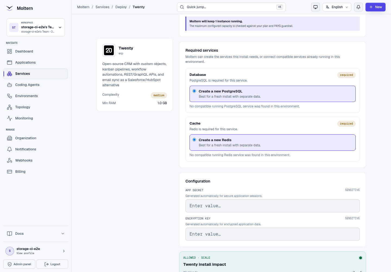Click the Moltern breadcrumb

click(x=83, y=7)
